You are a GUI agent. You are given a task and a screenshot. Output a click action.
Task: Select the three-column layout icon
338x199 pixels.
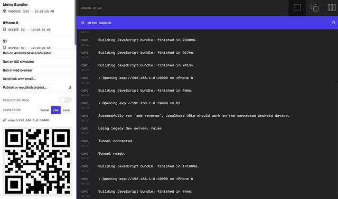pos(332,8)
